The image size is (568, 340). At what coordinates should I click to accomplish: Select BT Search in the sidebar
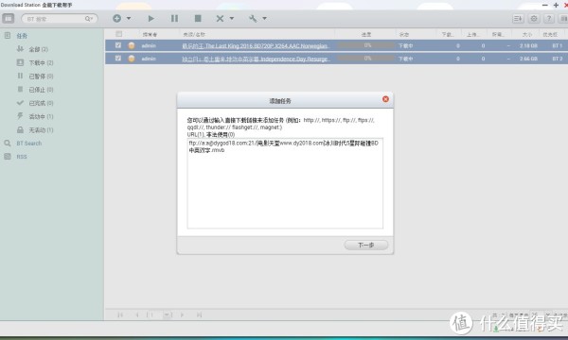(x=29, y=144)
